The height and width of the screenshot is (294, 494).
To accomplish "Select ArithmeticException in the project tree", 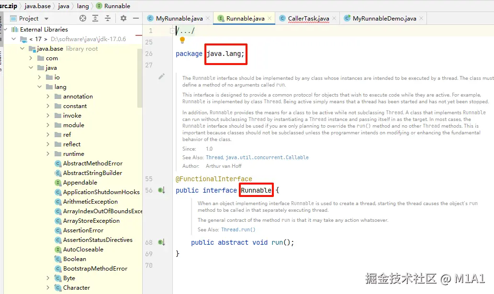I will 90,201.
